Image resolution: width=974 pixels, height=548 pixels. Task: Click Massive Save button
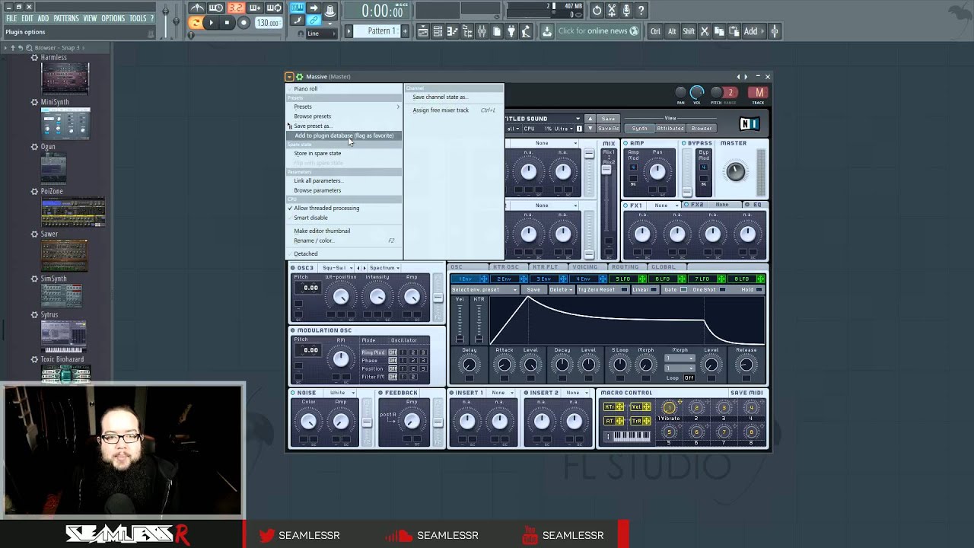(608, 119)
